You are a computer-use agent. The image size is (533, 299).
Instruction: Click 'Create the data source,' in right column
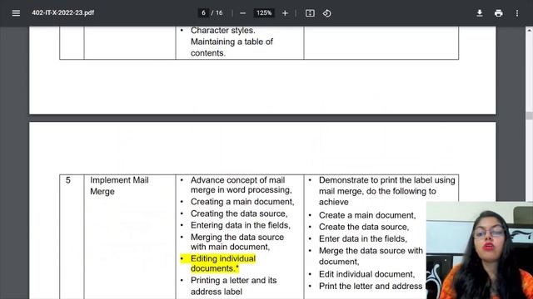click(x=364, y=227)
